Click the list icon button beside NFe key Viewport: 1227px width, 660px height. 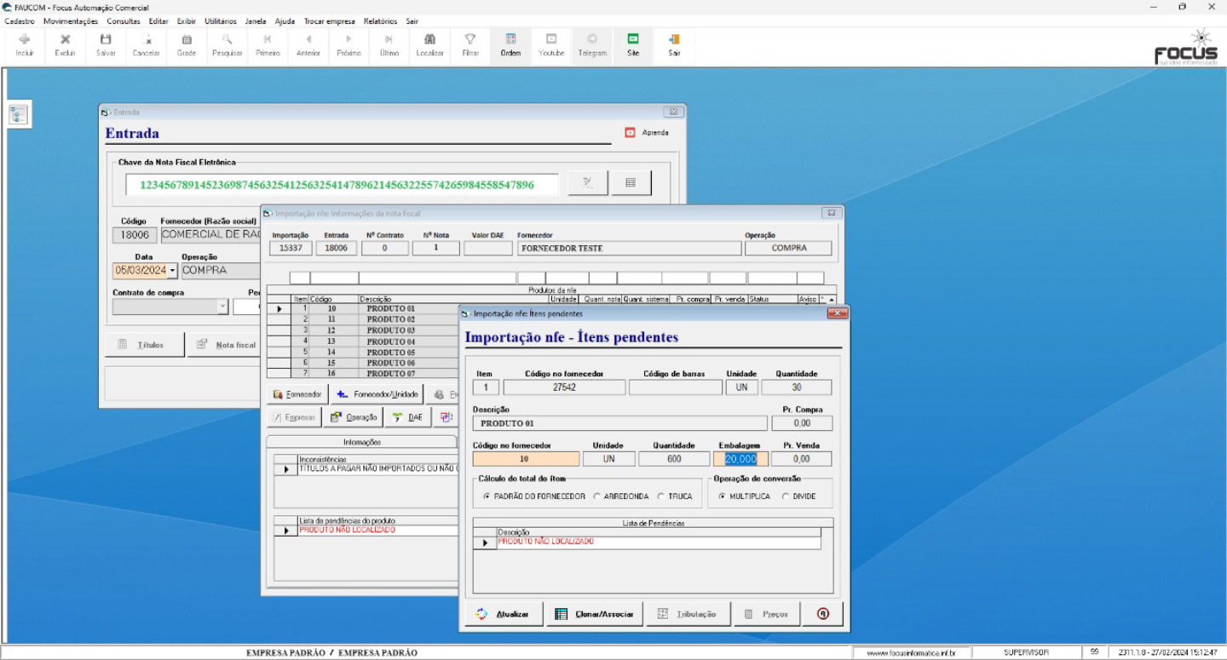pos(631,183)
